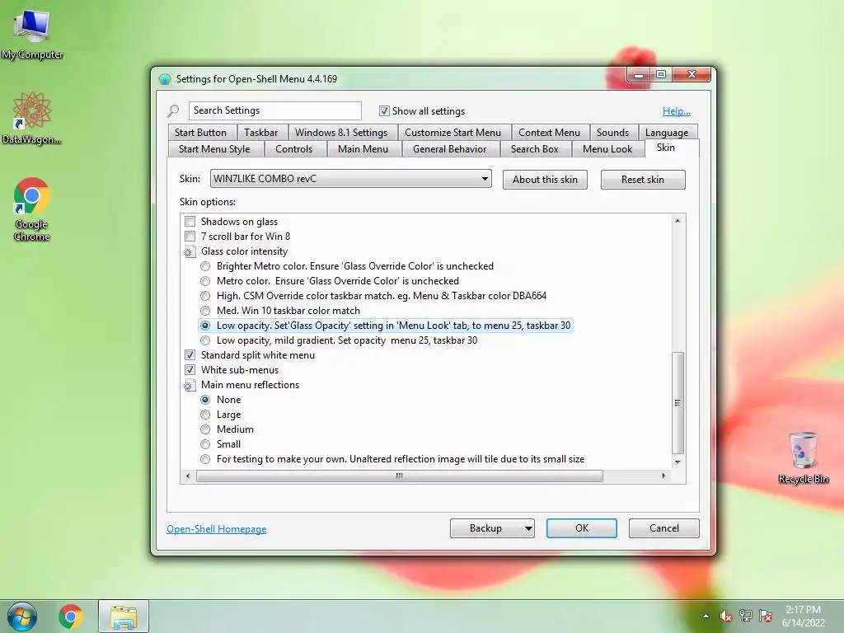844x633 pixels.
Task: Click the muted volume tray icon
Action: pyautogui.click(x=725, y=616)
